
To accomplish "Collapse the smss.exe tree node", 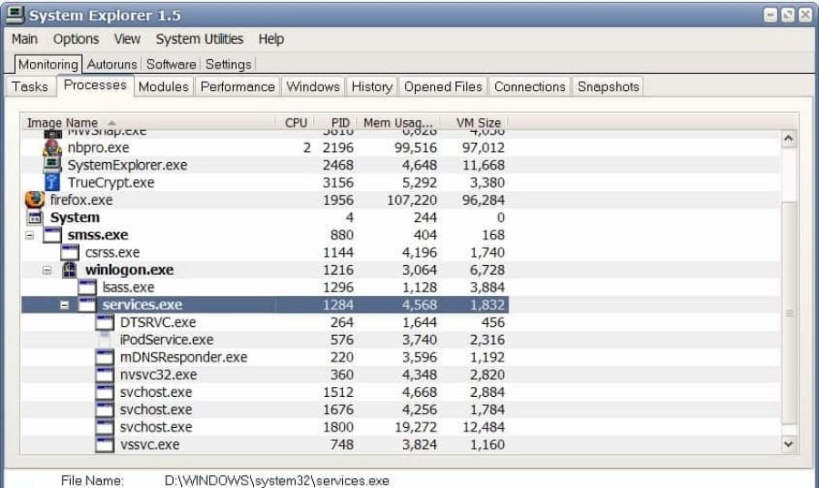I will 30,235.
